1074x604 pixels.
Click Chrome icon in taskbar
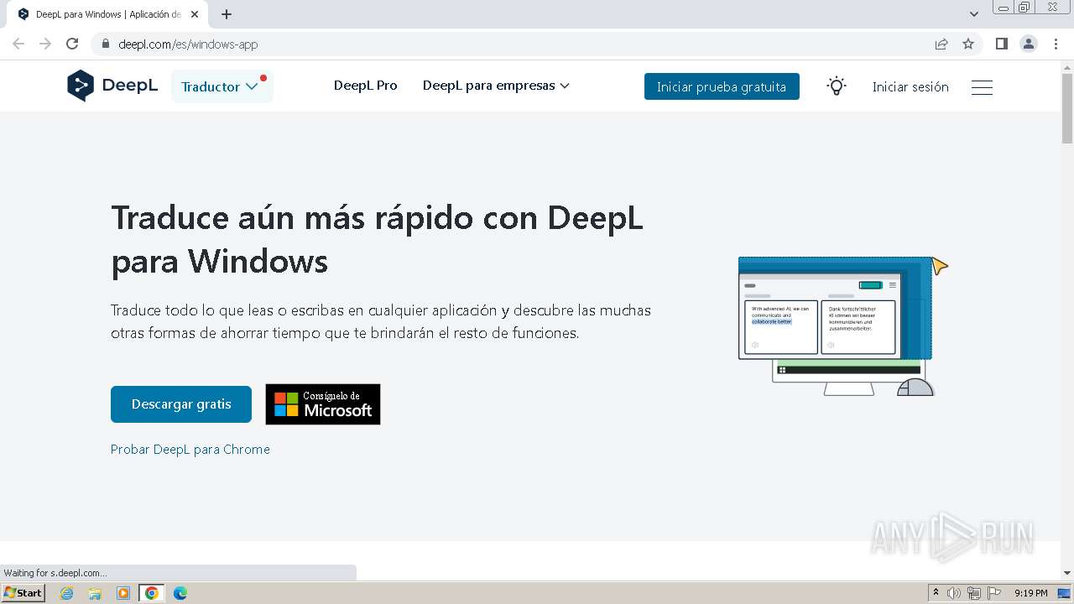(x=152, y=593)
